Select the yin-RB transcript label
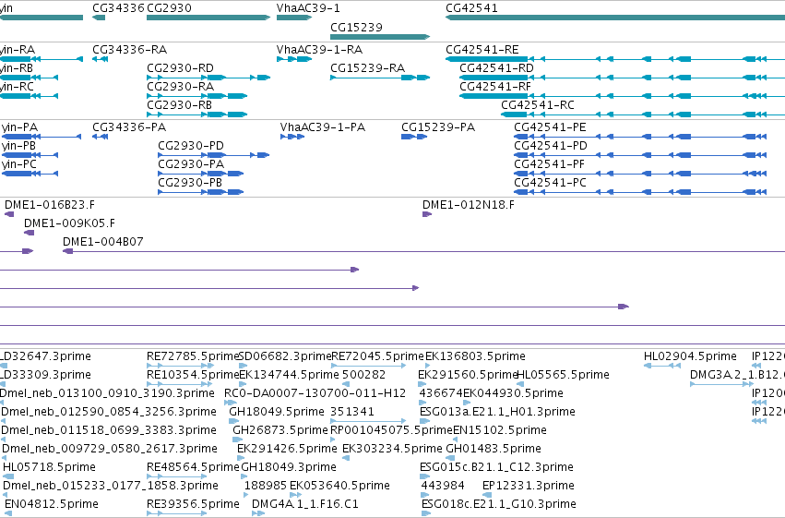 17,68
